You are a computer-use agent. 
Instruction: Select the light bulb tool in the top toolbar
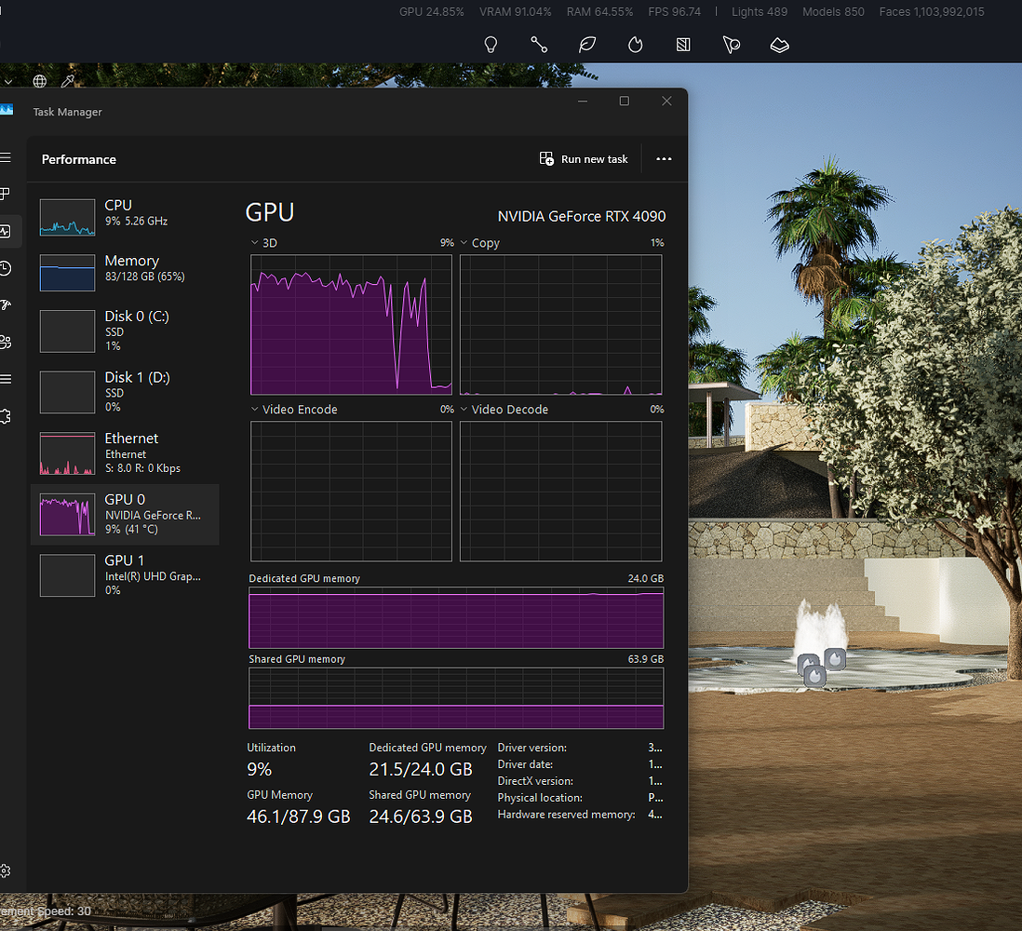coord(491,45)
